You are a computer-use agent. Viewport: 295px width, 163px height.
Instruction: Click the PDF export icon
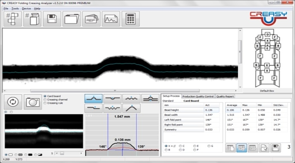pyautogui.click(x=264, y=148)
